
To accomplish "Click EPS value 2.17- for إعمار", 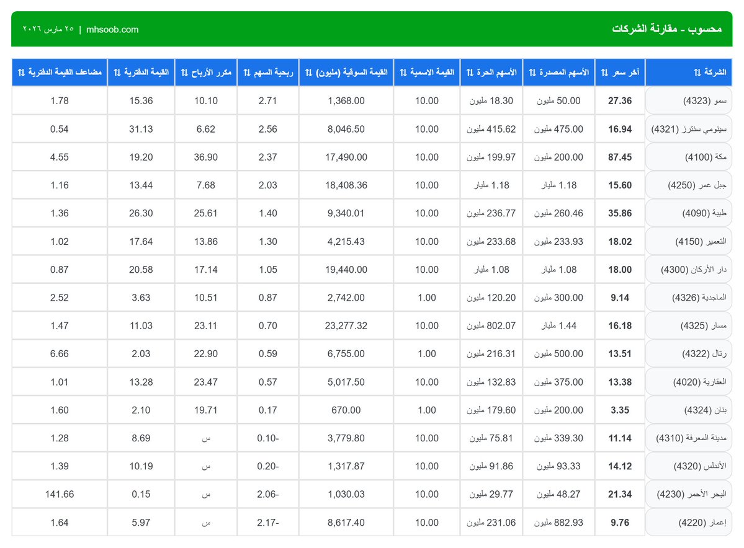I will click(268, 523).
